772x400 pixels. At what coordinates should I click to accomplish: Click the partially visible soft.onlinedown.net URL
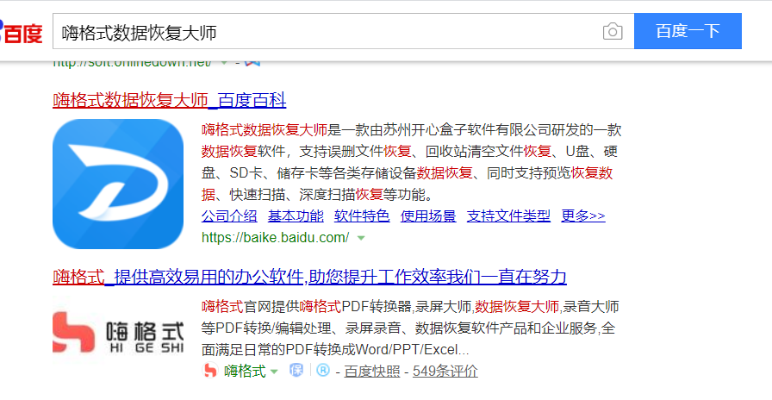pyautogui.click(x=133, y=63)
